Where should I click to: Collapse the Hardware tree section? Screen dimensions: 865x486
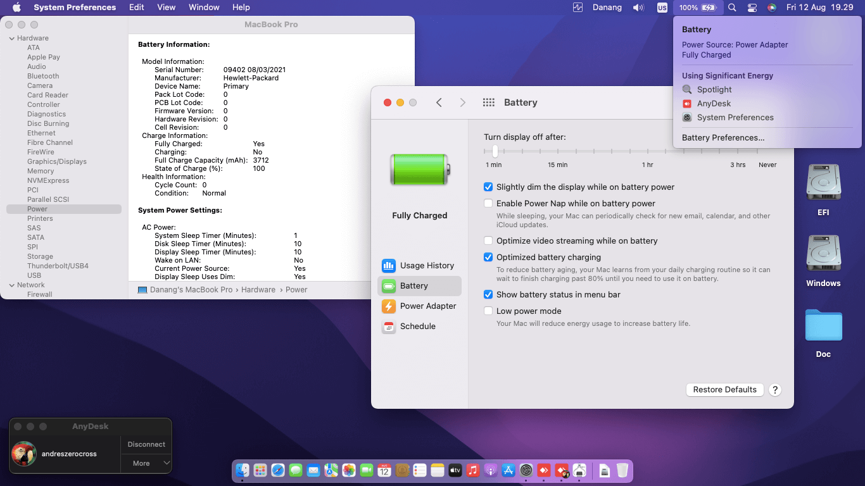(11, 39)
